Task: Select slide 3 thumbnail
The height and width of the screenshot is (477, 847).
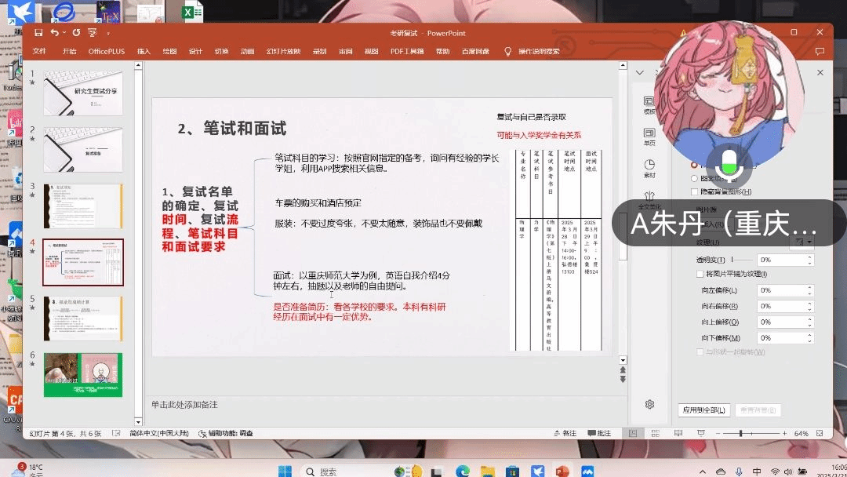Action: pos(82,206)
